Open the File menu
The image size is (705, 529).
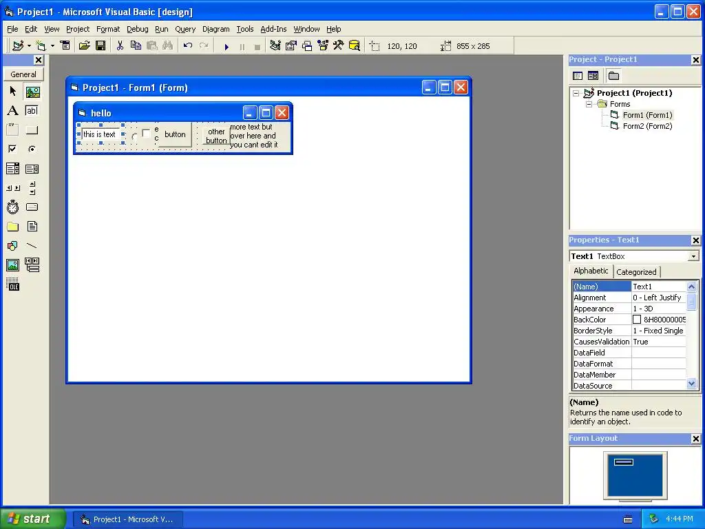click(12, 29)
